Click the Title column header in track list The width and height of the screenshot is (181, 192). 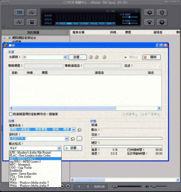pos(66,73)
